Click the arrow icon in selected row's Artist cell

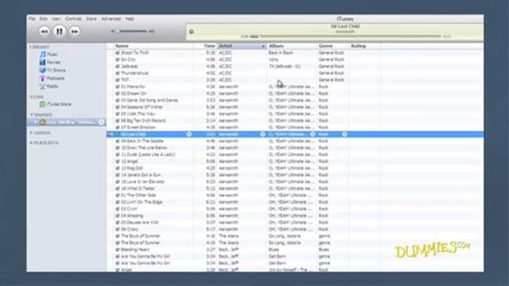pyautogui.click(x=262, y=134)
